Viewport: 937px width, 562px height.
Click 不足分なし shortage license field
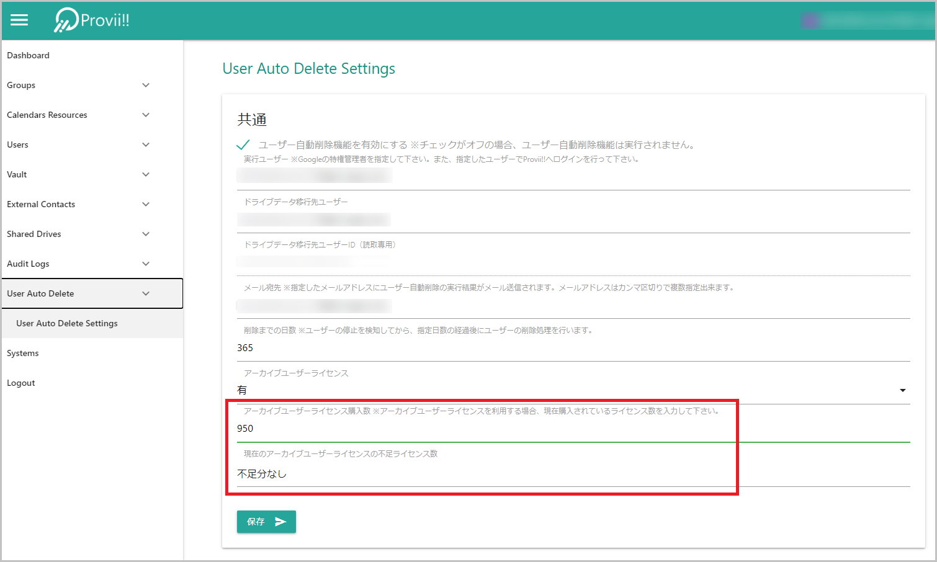click(573, 474)
